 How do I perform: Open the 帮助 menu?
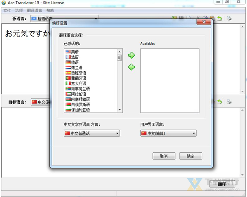coord(50,11)
